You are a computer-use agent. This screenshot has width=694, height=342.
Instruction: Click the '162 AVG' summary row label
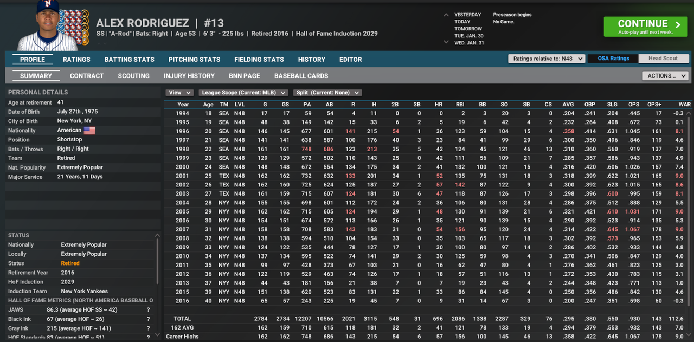pos(183,327)
